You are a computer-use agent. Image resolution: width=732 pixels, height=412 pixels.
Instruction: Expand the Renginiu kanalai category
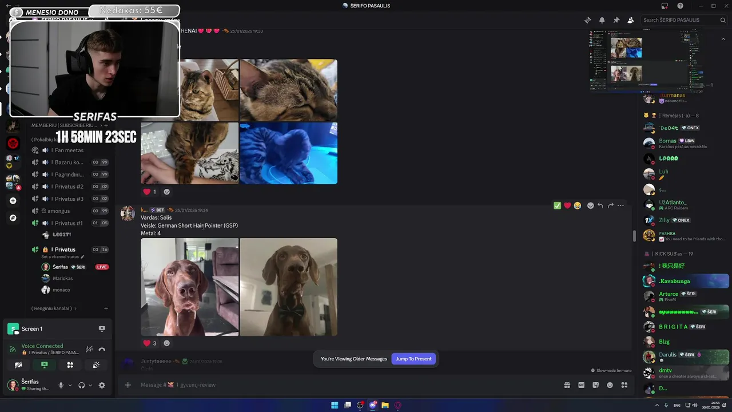(x=54, y=308)
